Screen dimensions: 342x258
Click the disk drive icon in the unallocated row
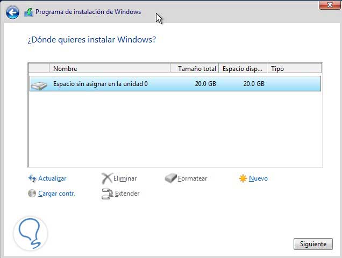point(39,85)
